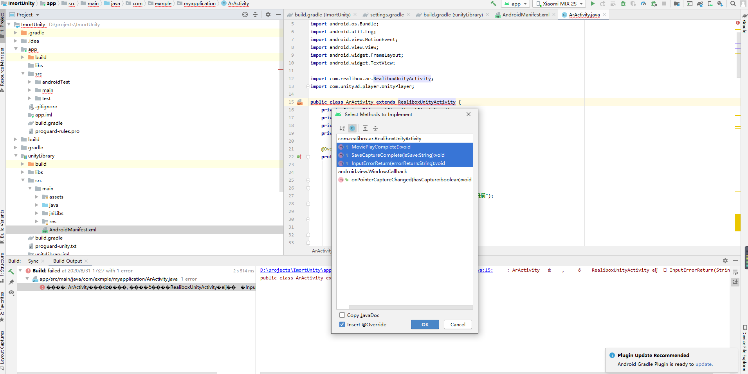Click the red error indicator at editor top-right
748x374 pixels.
[x=738, y=23]
